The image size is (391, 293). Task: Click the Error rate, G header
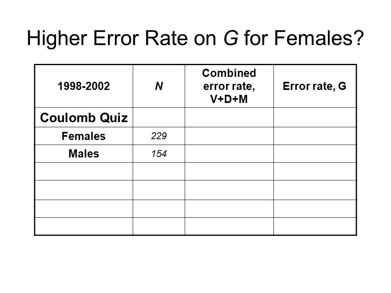[315, 86]
